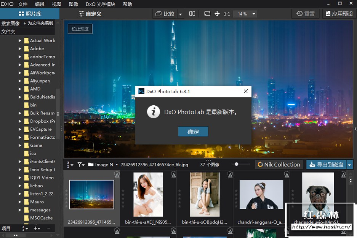357x238 pixels.
Task: Click the 校正预览 correction preview button
Action: [80, 29]
